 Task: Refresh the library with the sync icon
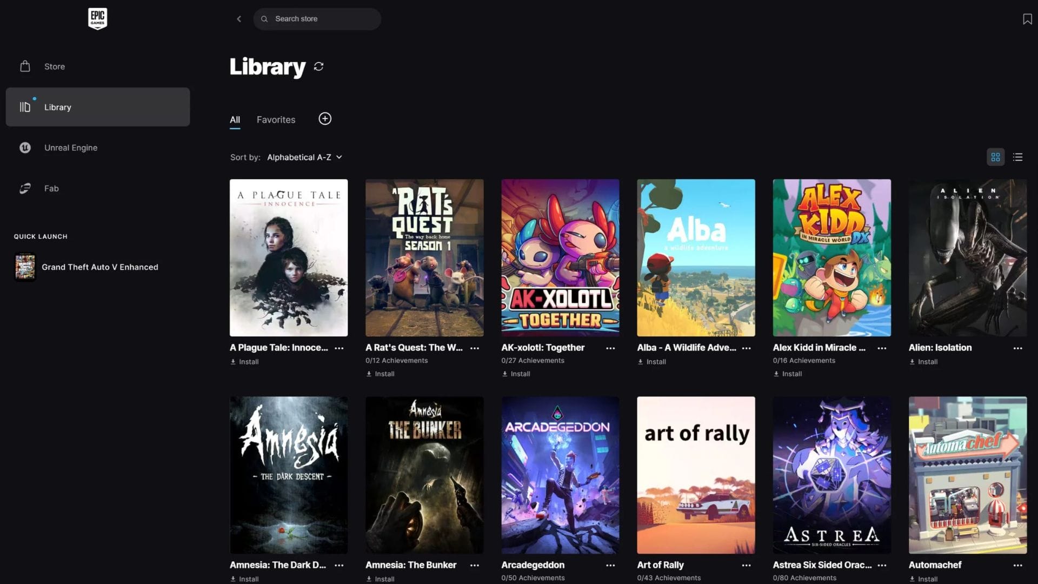click(318, 67)
